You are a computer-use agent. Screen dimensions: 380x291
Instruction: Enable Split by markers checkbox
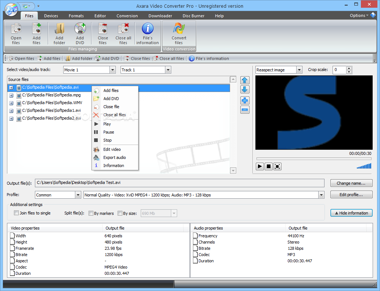[91, 213]
